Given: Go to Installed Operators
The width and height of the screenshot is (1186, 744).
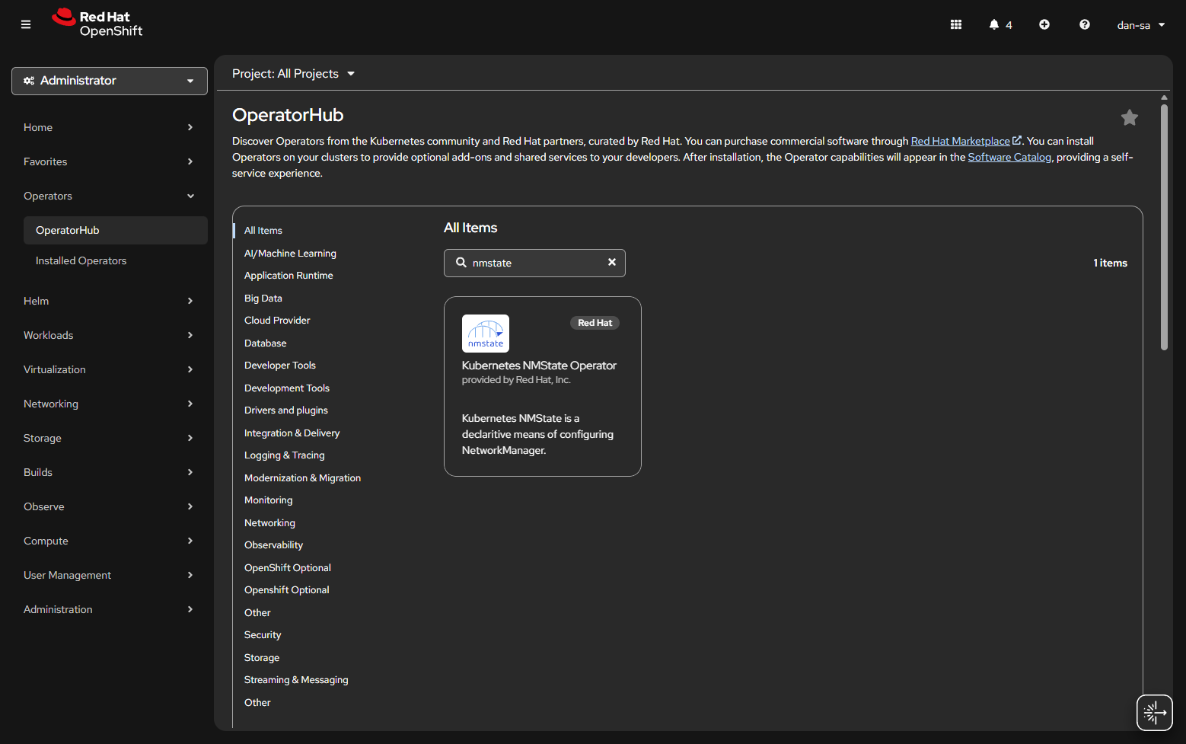Looking at the screenshot, I should coord(81,260).
